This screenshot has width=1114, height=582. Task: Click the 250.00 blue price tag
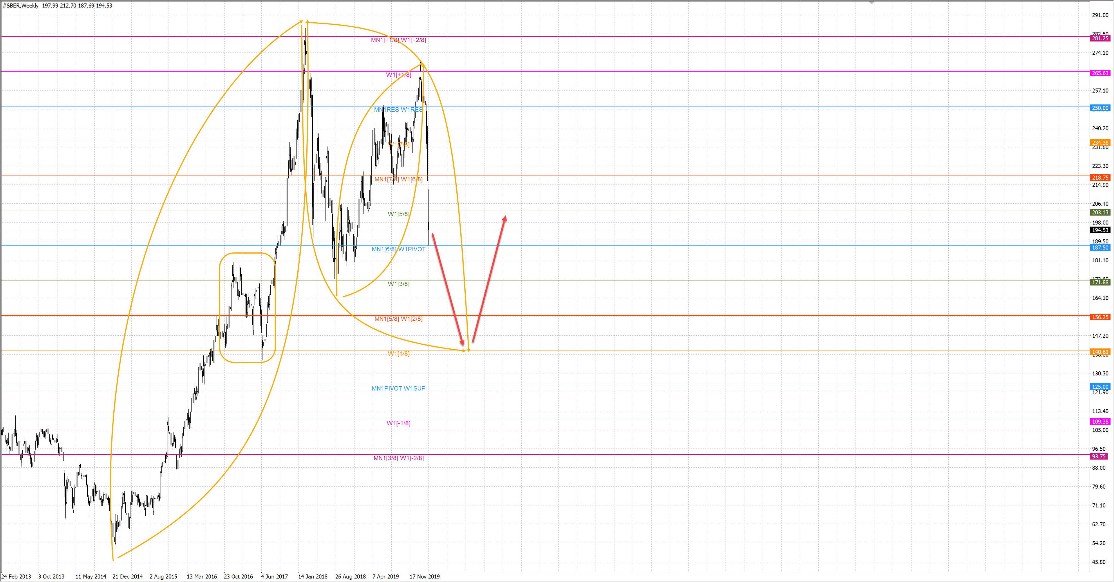click(1100, 108)
